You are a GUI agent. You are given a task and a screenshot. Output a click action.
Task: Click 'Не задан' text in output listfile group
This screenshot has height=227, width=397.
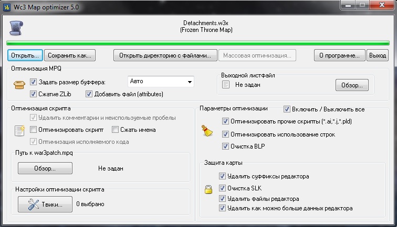pos(248,85)
